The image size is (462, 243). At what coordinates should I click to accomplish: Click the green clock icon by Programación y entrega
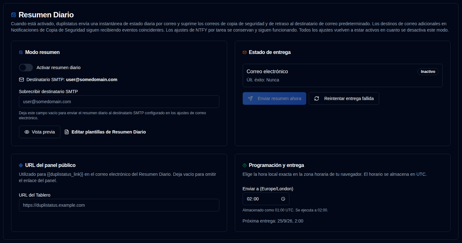pos(245,165)
